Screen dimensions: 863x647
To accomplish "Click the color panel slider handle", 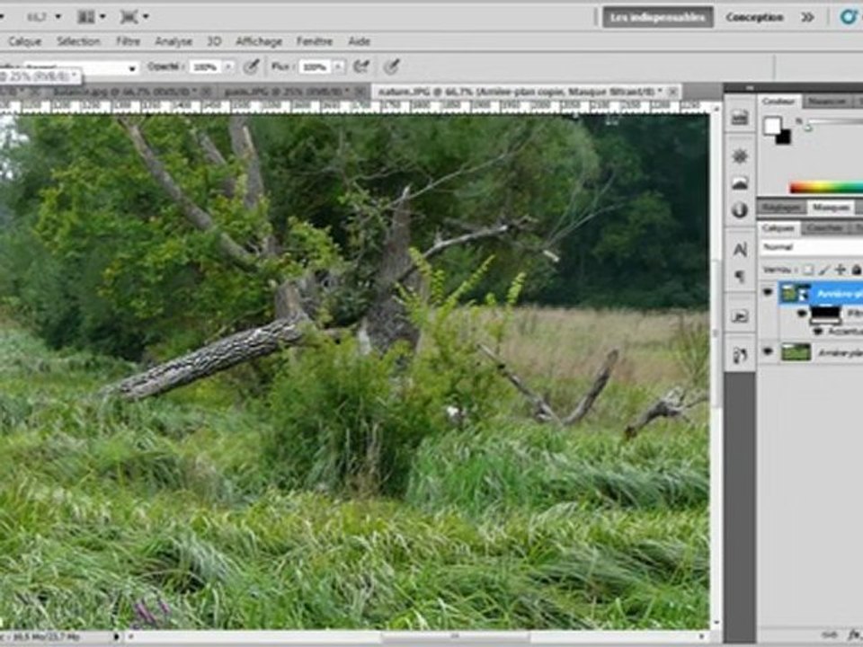I will (x=808, y=129).
